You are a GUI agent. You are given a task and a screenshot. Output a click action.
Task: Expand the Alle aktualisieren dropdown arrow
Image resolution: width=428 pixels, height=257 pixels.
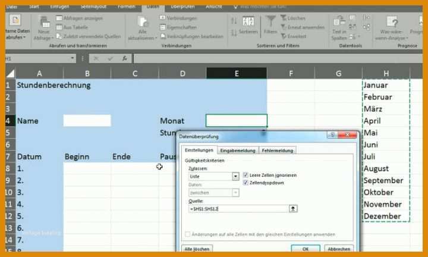pos(156,39)
